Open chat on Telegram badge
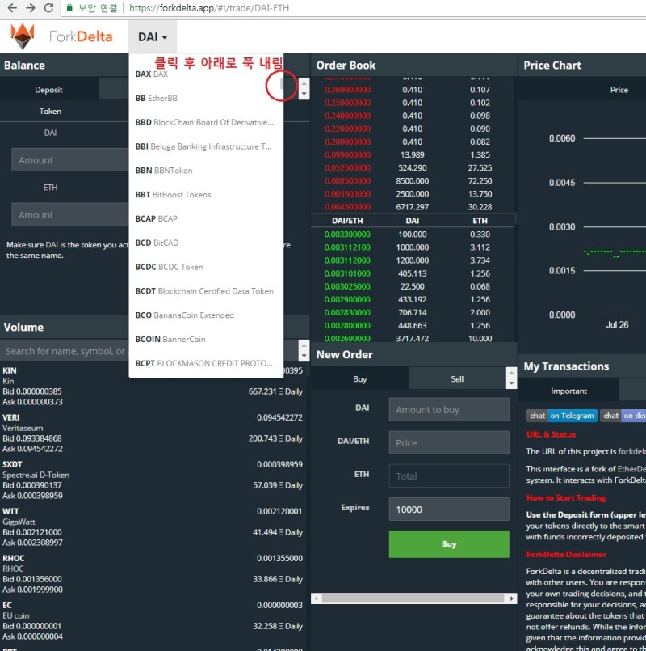This screenshot has width=646, height=651. tap(561, 416)
